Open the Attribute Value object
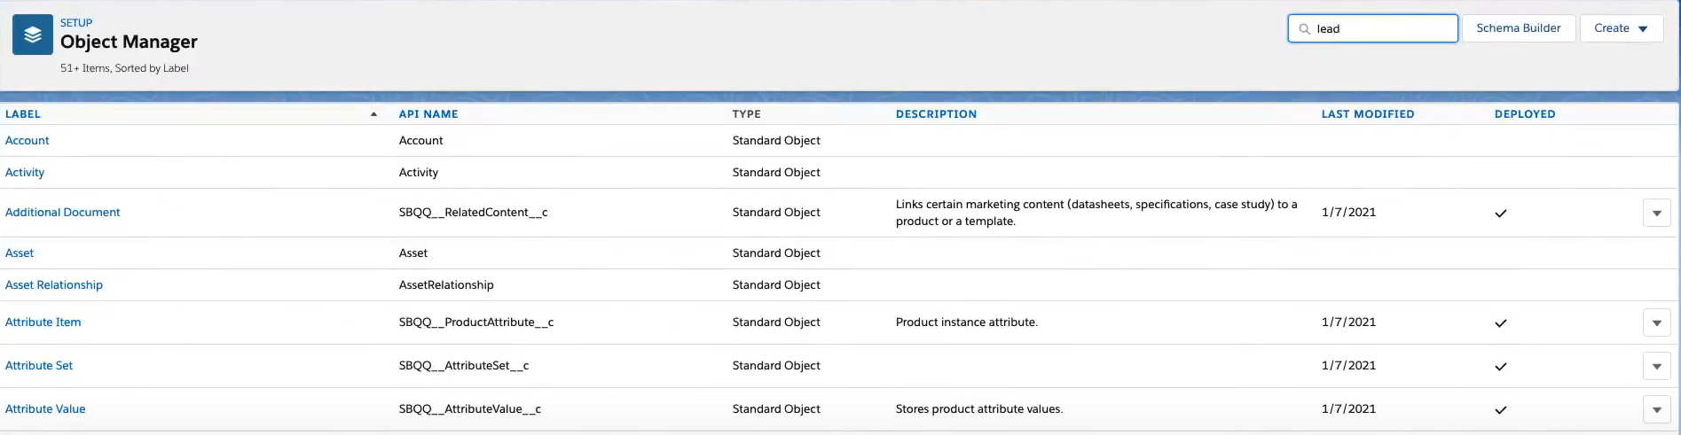The image size is (1681, 435). [x=45, y=409]
